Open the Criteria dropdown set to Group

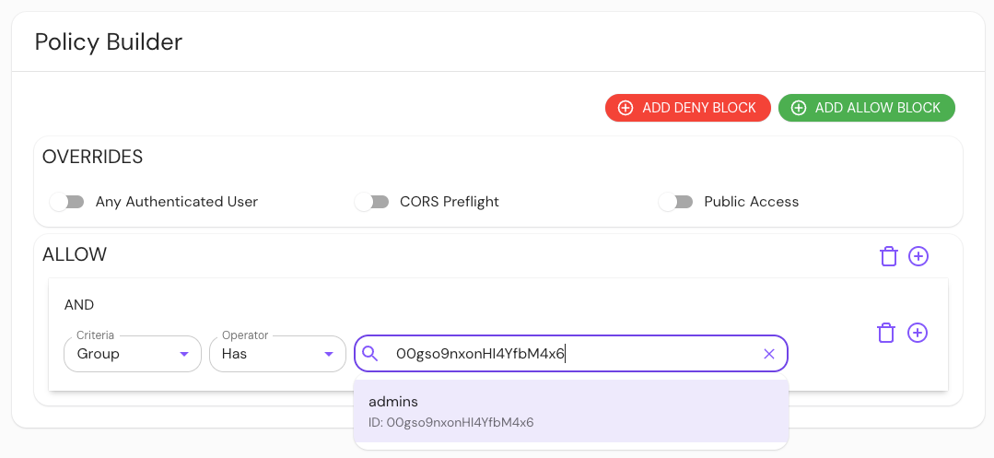click(133, 354)
